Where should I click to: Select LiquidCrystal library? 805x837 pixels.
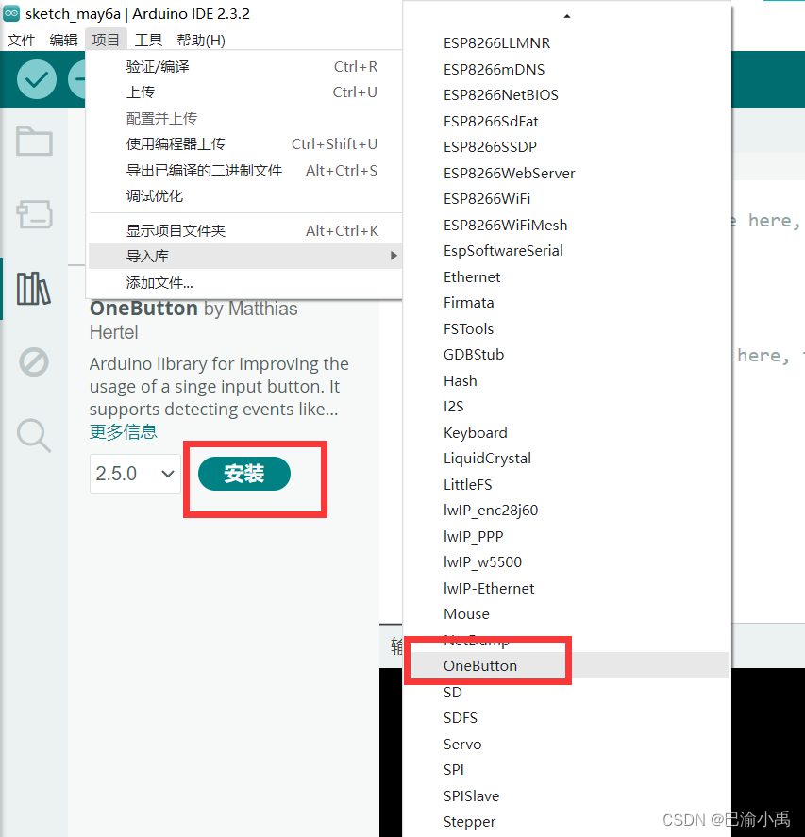tap(567, 459)
